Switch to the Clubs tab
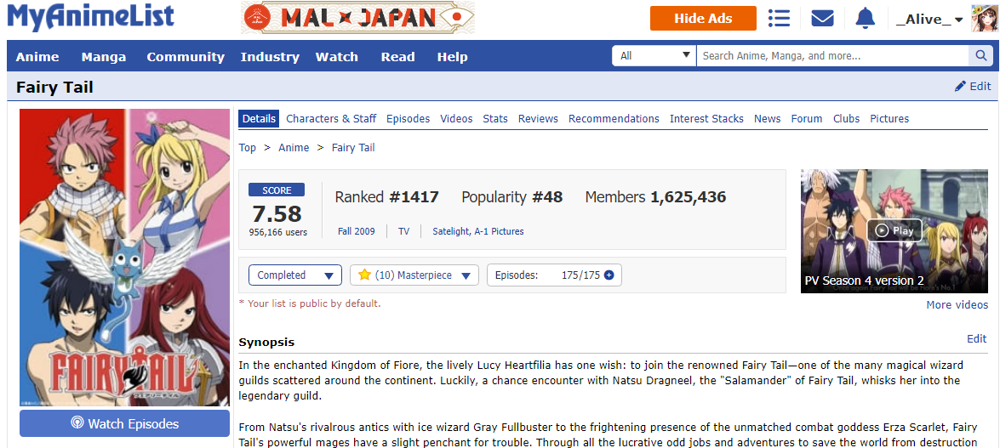Viewport: 1000px width, 448px height. tap(846, 118)
